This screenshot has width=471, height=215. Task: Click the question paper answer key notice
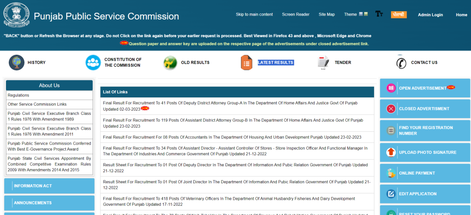click(x=249, y=44)
